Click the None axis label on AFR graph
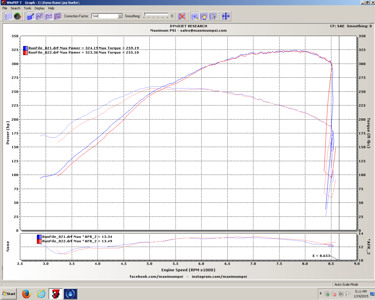This screenshot has height=300, width=375. [x=8, y=246]
